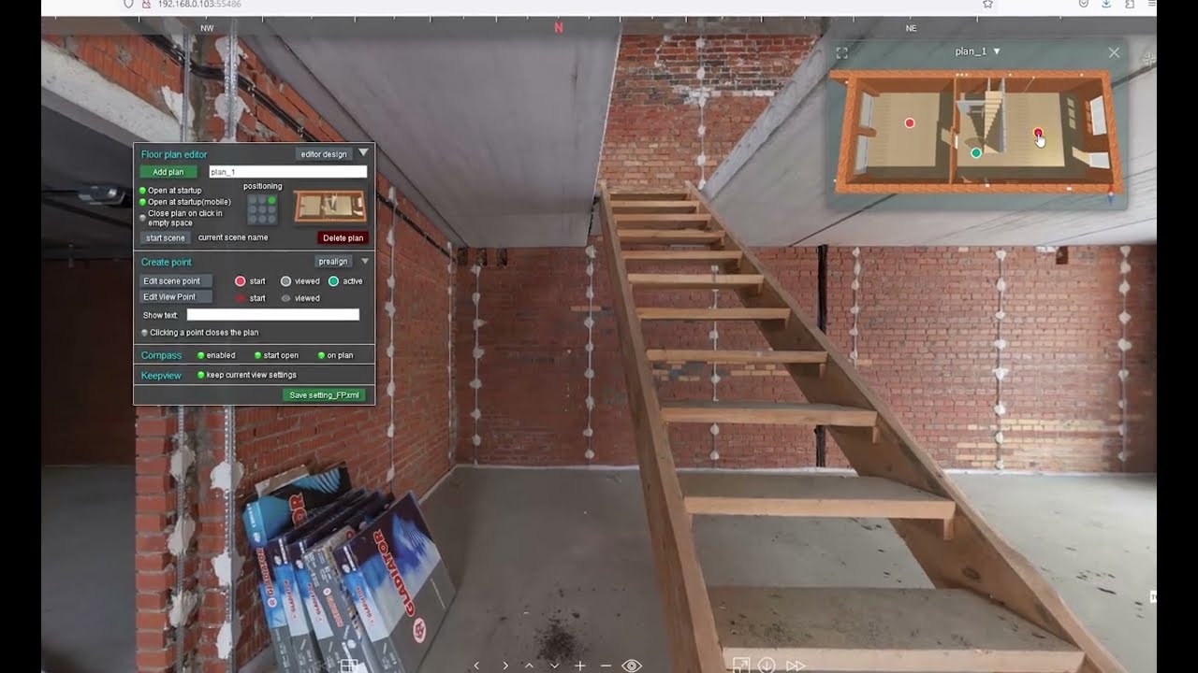Click the fast-forward autorotate icon
The width and height of the screenshot is (1198, 673).
pyautogui.click(x=796, y=666)
